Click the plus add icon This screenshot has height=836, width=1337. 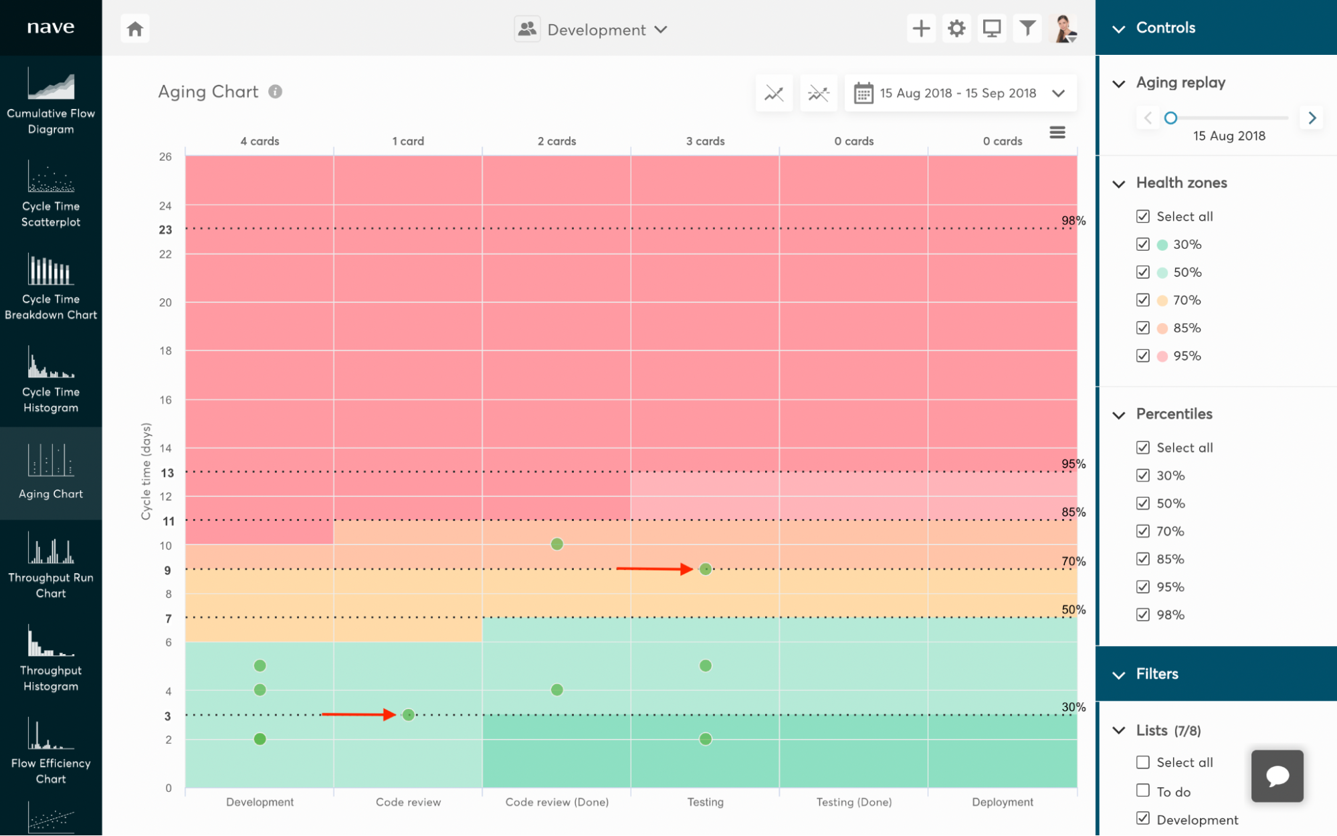click(921, 29)
